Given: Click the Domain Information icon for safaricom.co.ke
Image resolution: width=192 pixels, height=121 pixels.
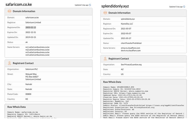Looking at the screenshot, I should pyautogui.click(x=9, y=11).
